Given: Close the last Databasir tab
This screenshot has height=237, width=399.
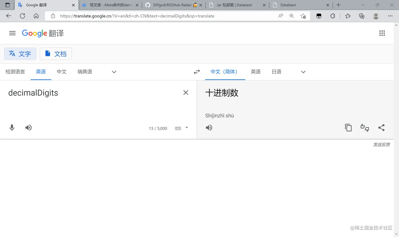Looking at the screenshot, I should pyautogui.click(x=328, y=5).
